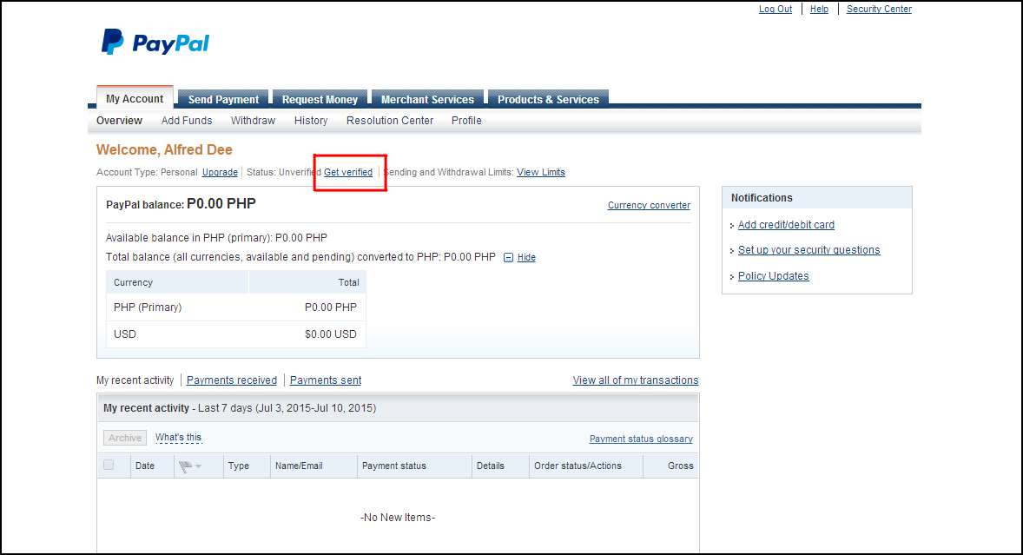
Task: Go to Merchant Services tab
Action: pos(427,99)
